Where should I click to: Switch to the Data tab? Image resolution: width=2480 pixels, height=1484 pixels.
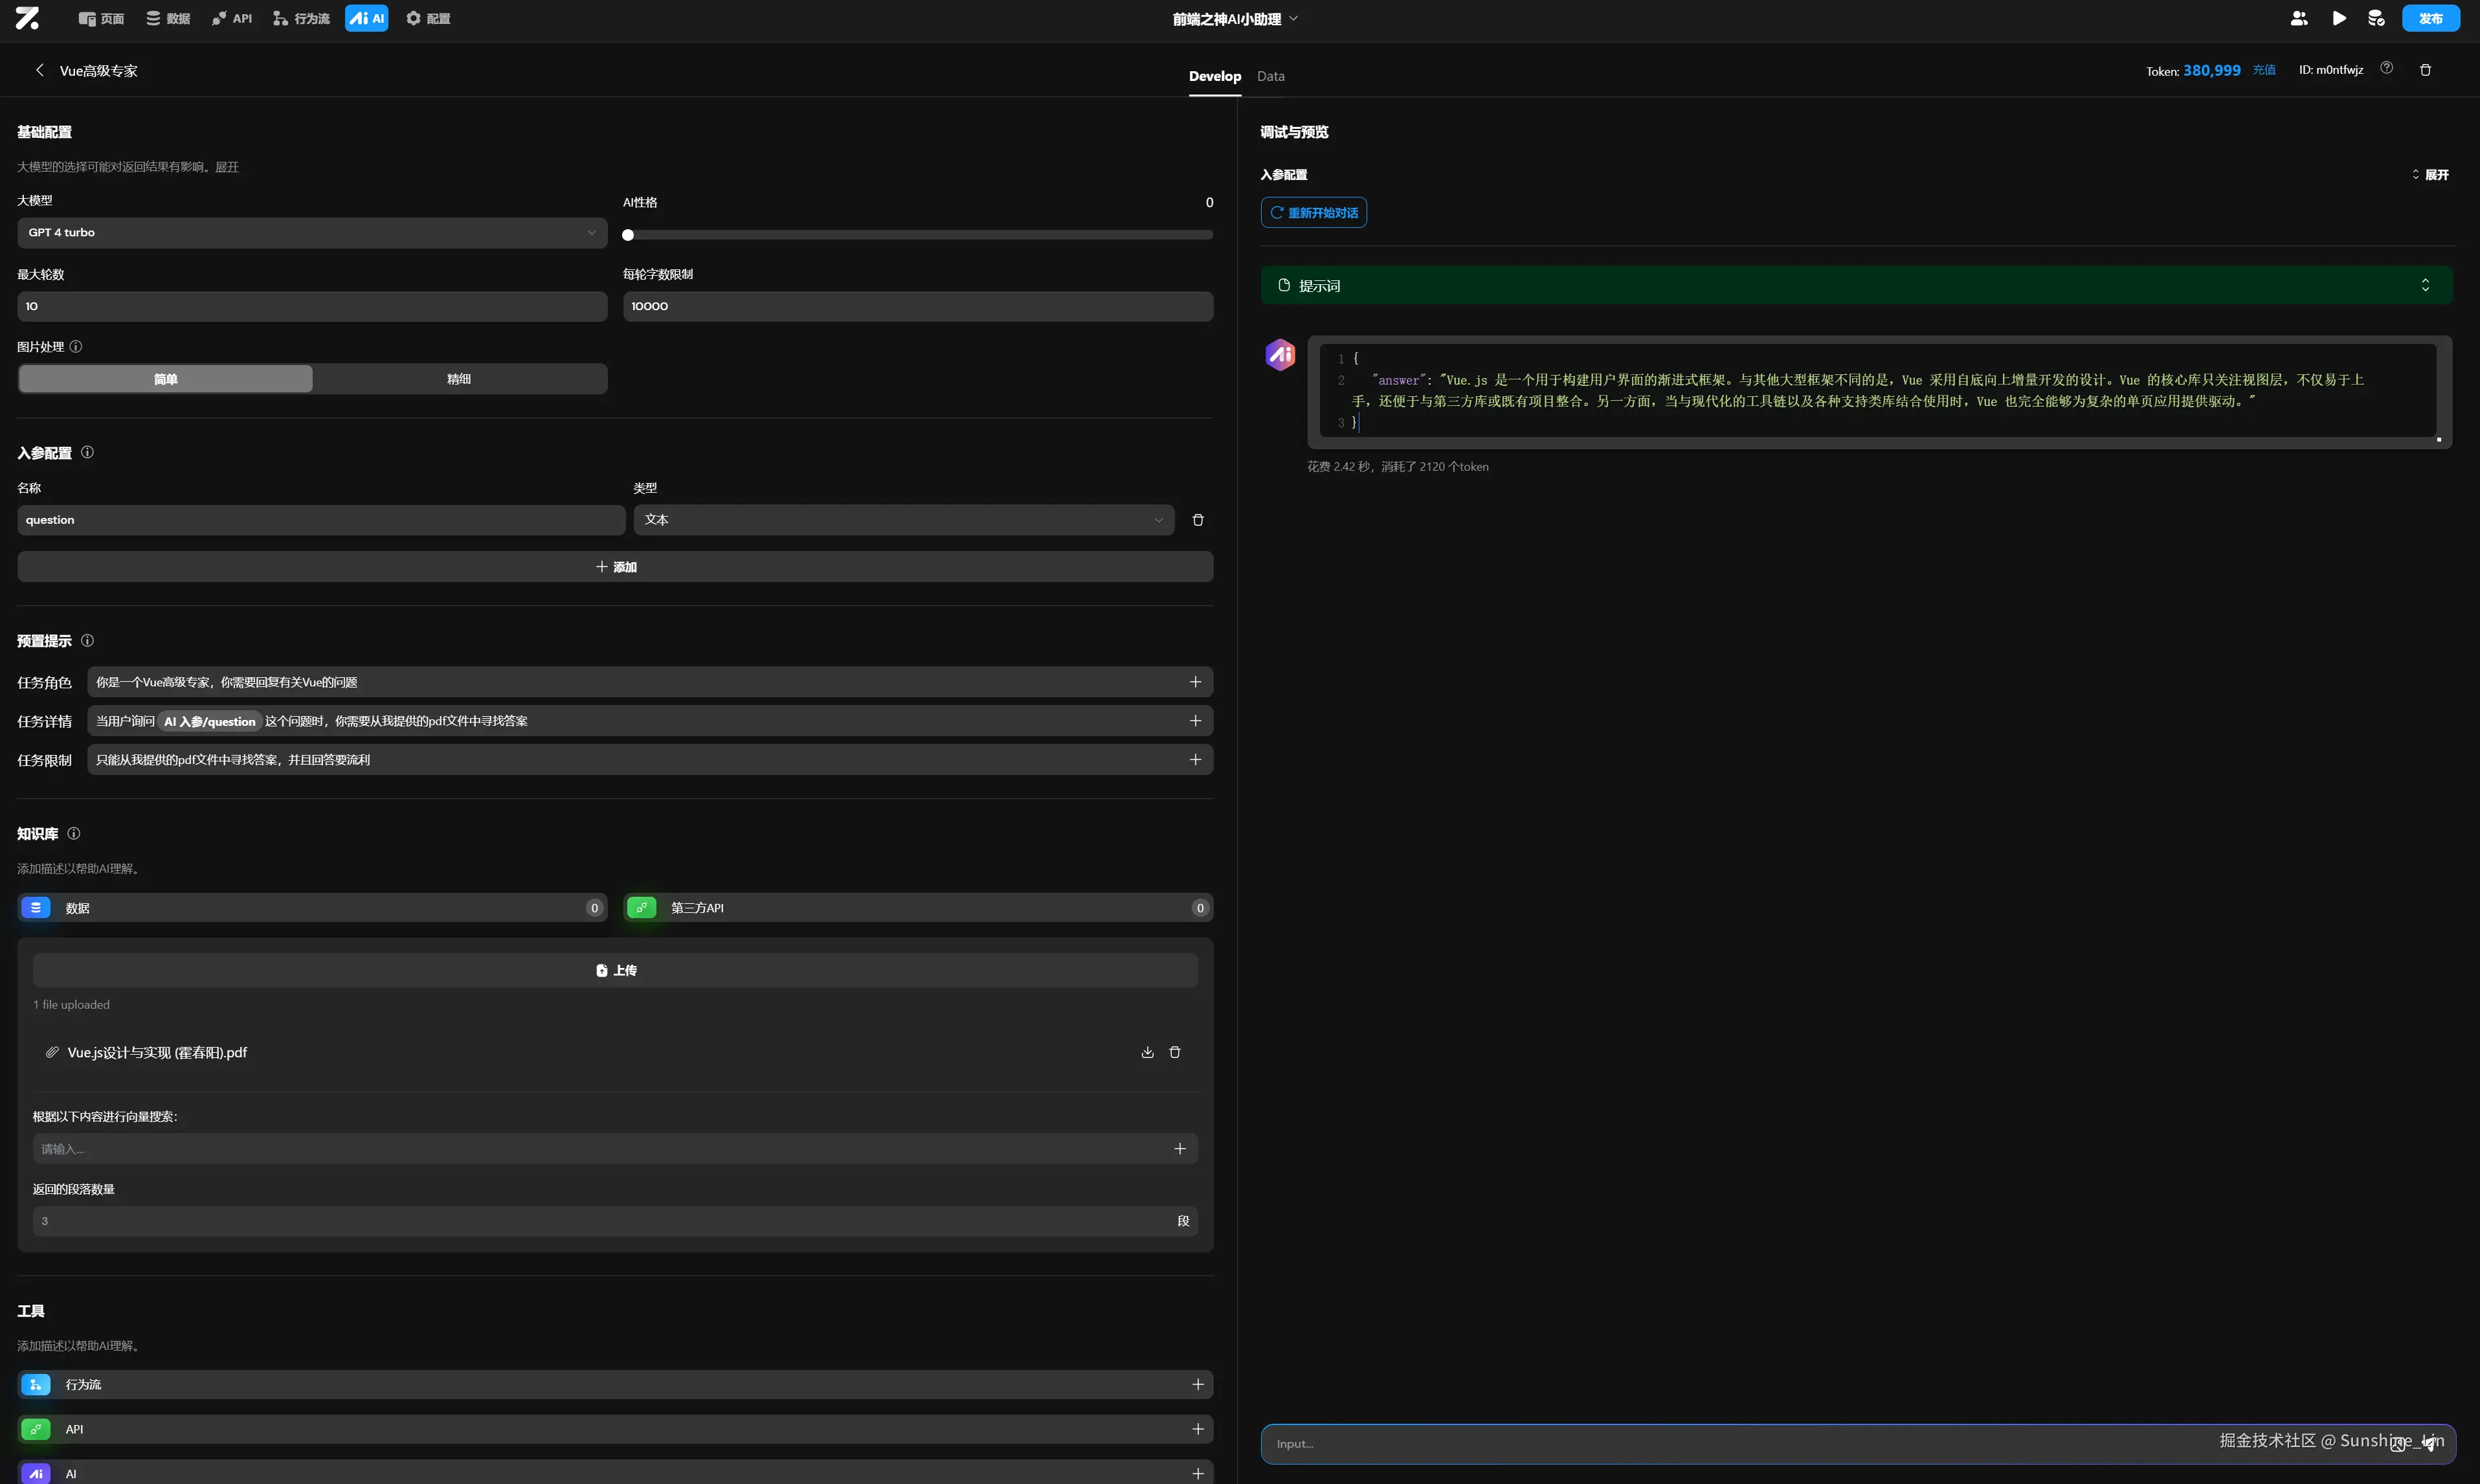tap(1271, 76)
